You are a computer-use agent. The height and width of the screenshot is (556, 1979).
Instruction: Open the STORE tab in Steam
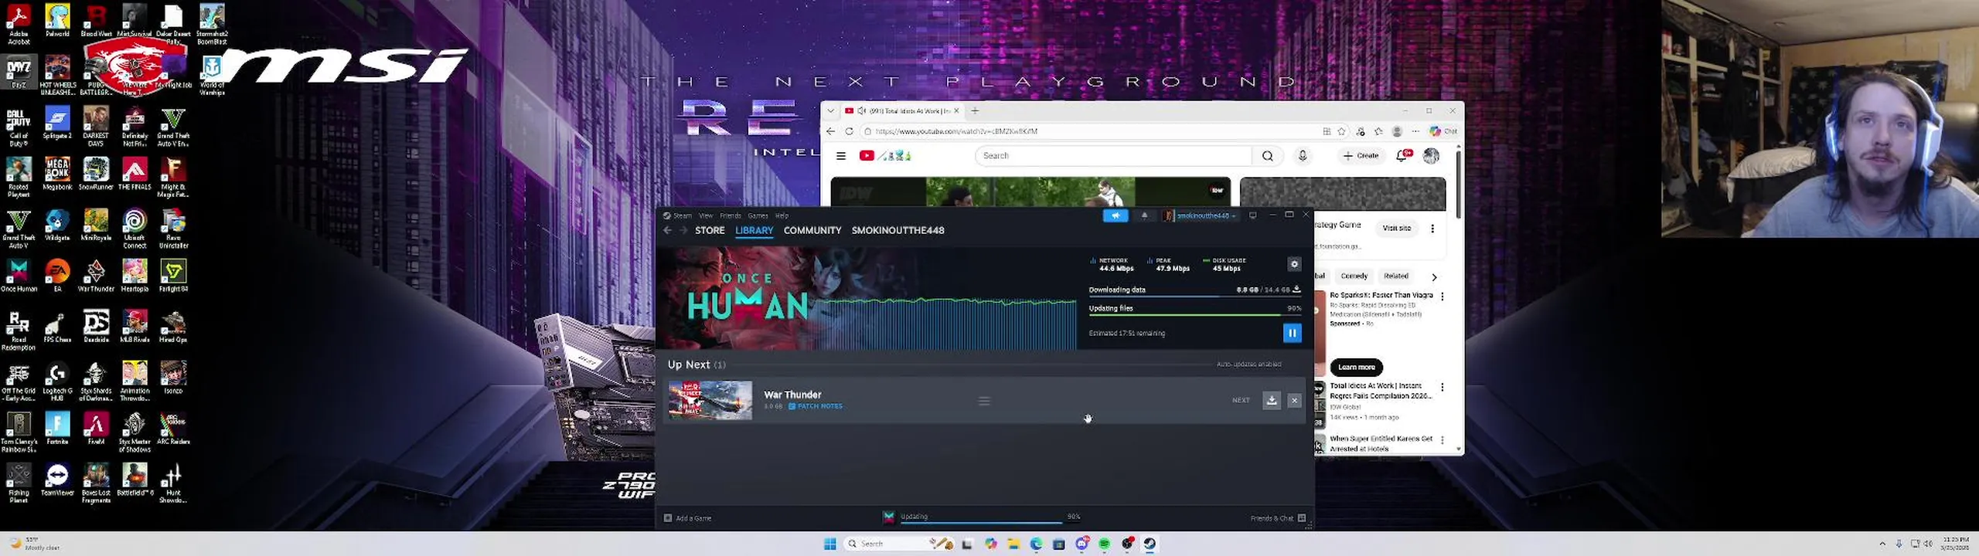pos(710,230)
